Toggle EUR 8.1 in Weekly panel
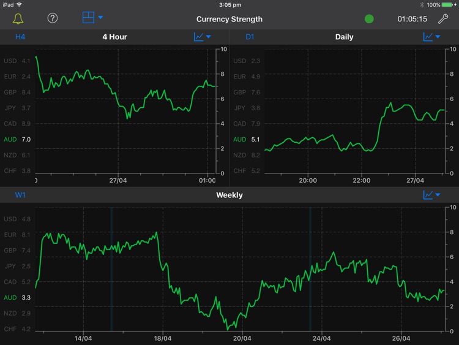The height and width of the screenshot is (345, 459). click(17, 235)
